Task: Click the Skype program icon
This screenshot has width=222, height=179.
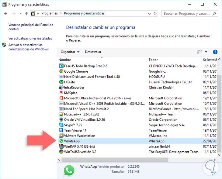Action: 61,125
